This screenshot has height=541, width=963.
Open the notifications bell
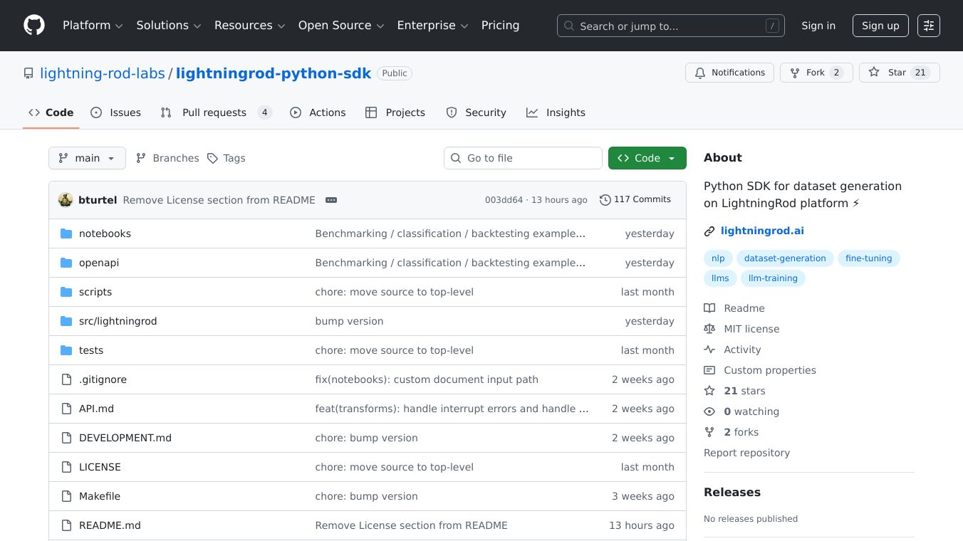pos(700,72)
